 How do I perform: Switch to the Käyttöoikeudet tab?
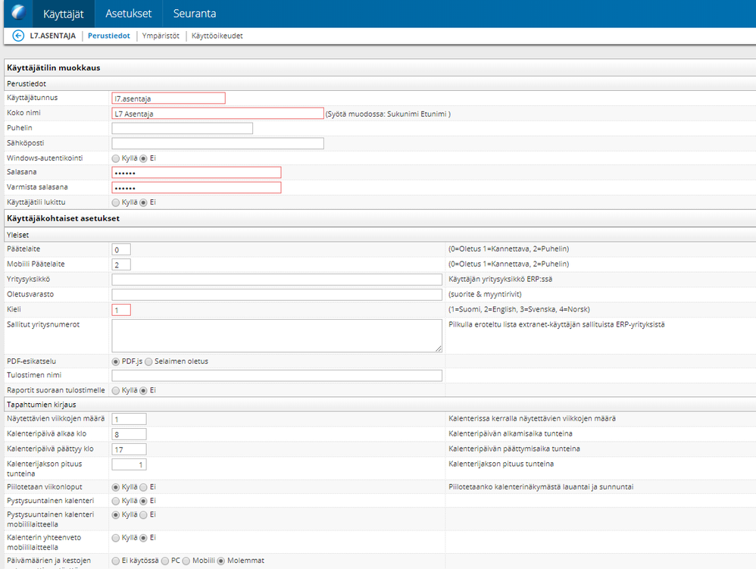(217, 36)
